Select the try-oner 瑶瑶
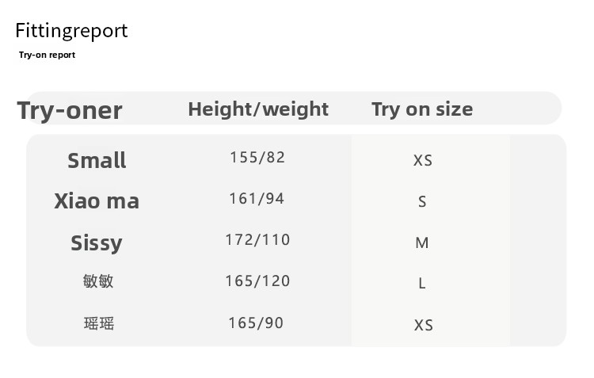This screenshot has width=594, height=378. [98, 323]
